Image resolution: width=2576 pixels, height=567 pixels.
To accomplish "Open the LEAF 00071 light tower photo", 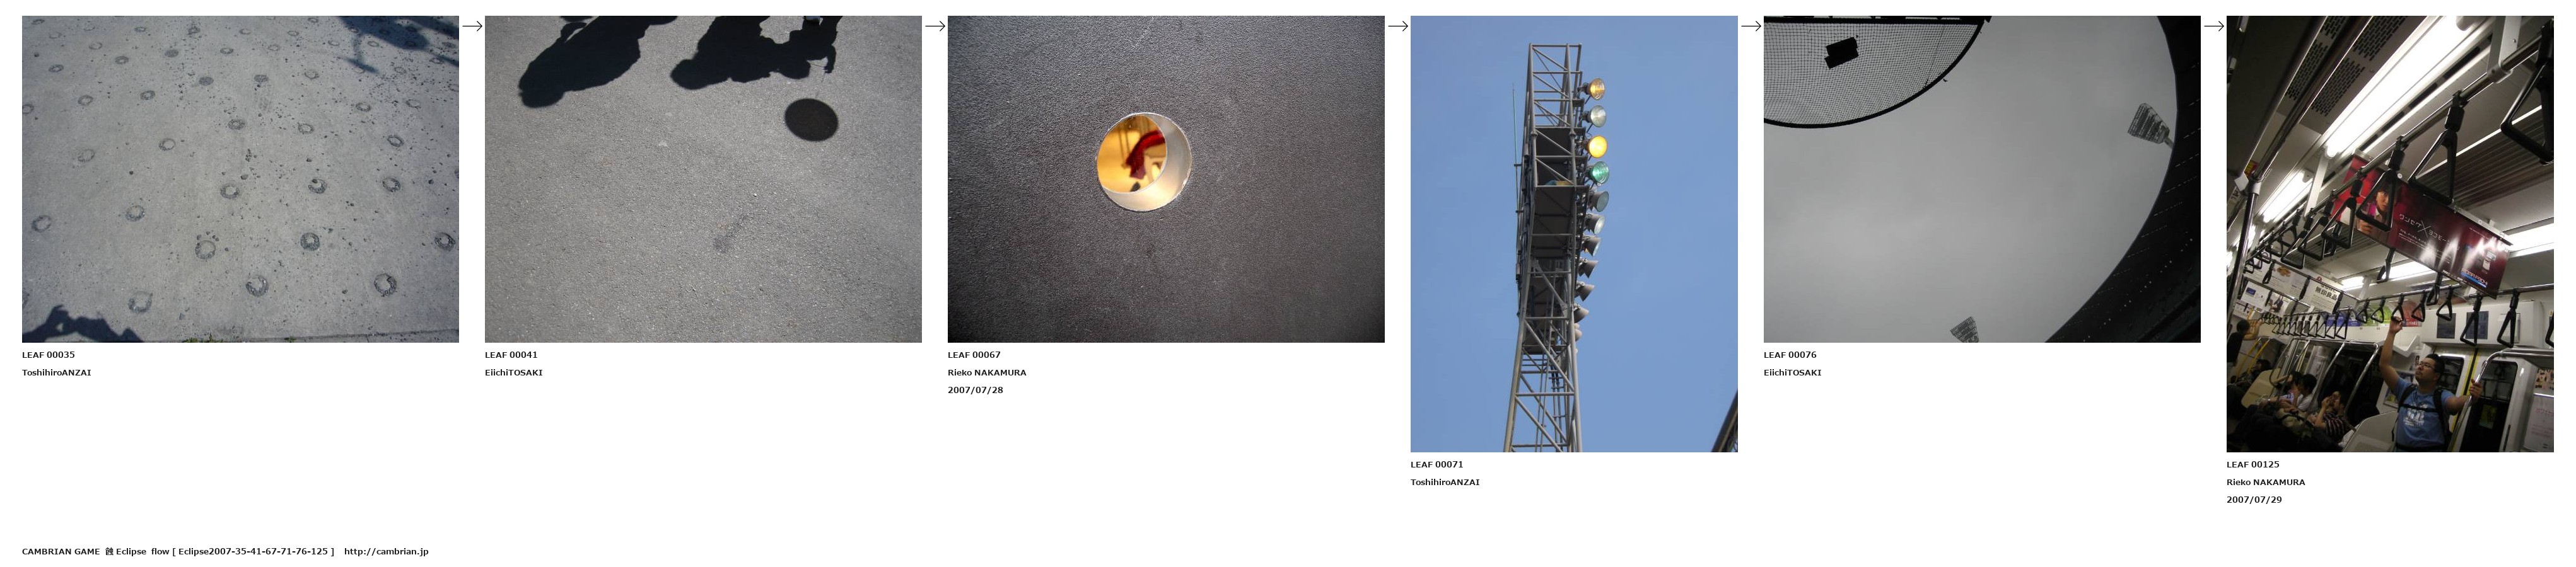I will (1574, 234).
